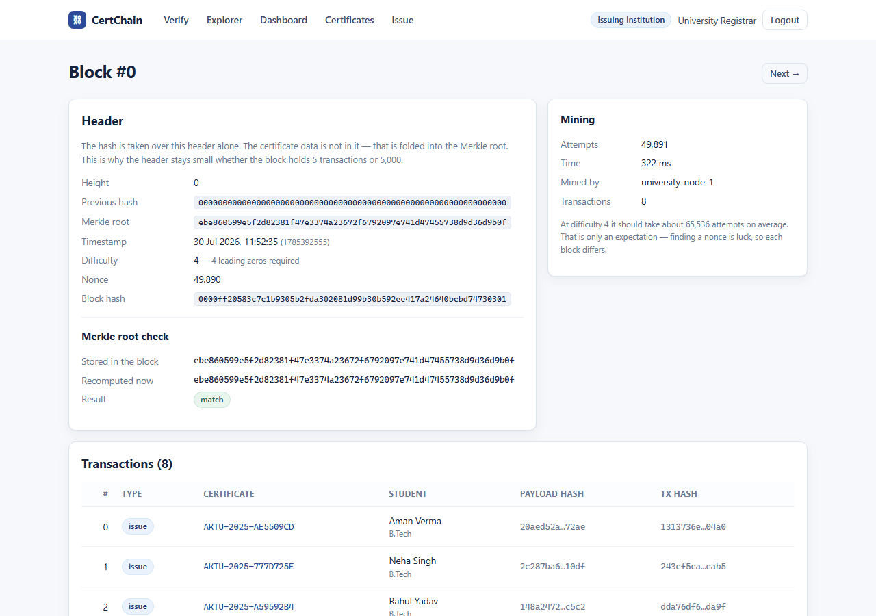
Task: Click the Recomputed now hash
Action: click(x=354, y=380)
